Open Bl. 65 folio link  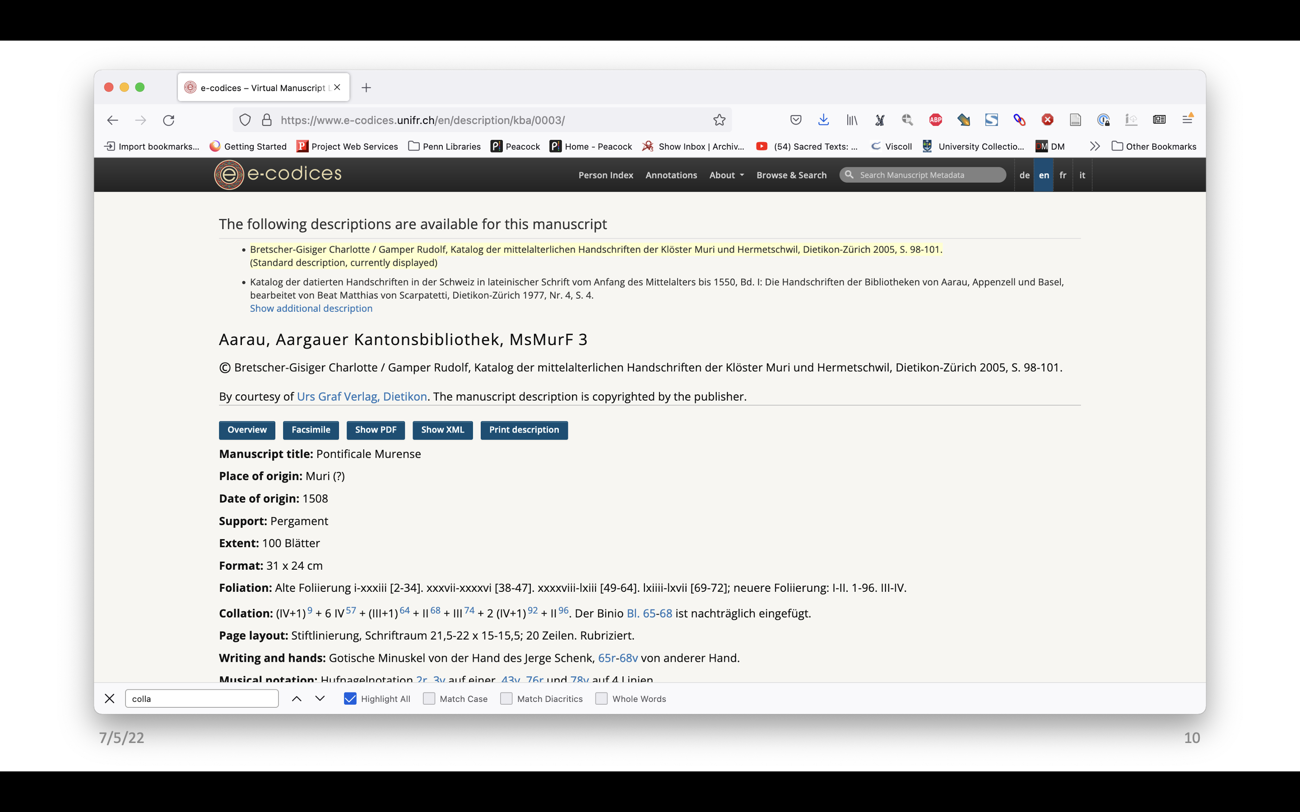coord(641,614)
